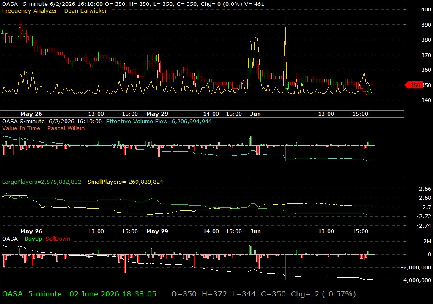Screen dimensions: 433x304
Task: Select the 360 price axis label
Action: coord(426,70)
